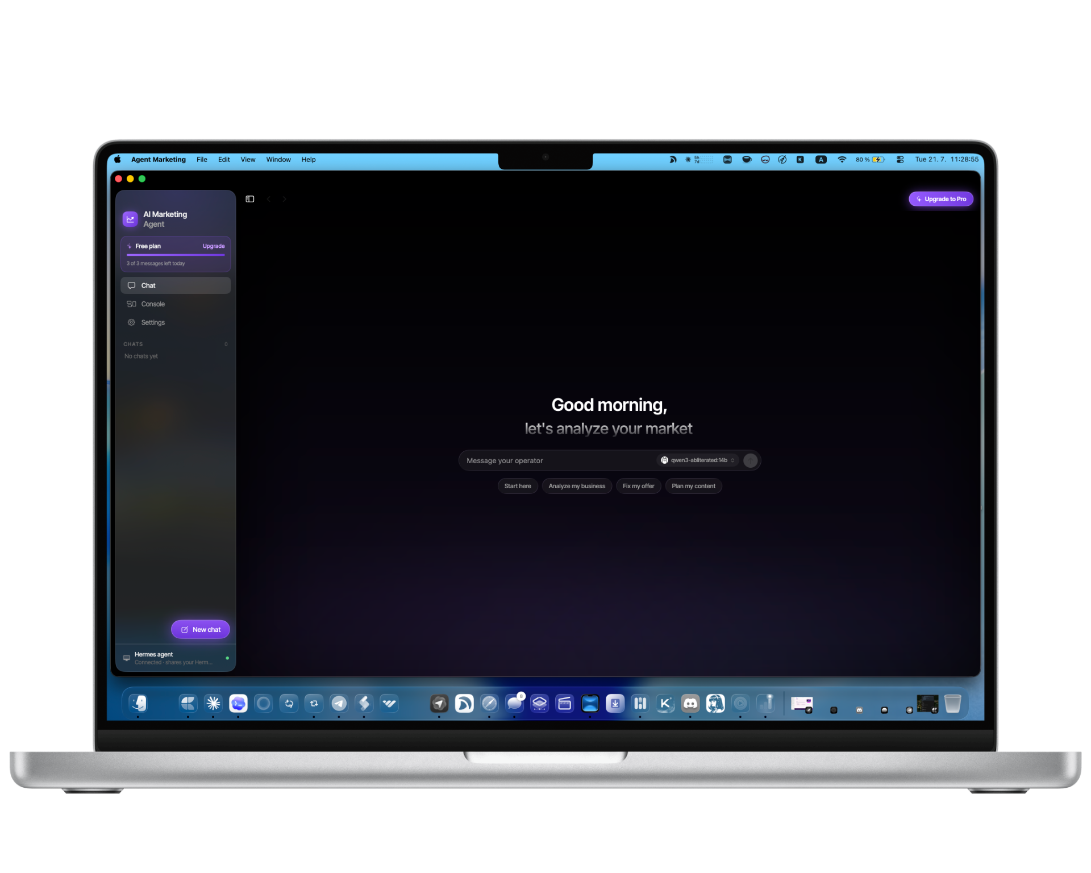Open the qwen3-abliterated:14b model dropdown
The height and width of the screenshot is (873, 1091).
698,460
